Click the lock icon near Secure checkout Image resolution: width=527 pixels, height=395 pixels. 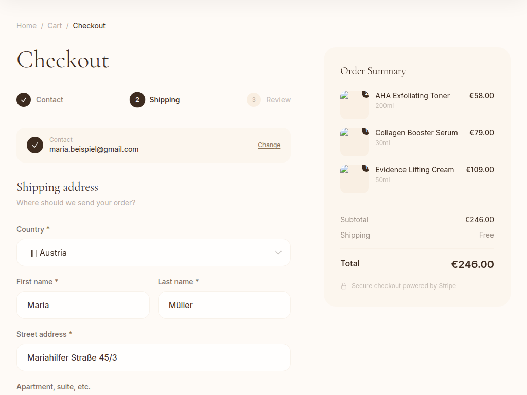tap(344, 286)
